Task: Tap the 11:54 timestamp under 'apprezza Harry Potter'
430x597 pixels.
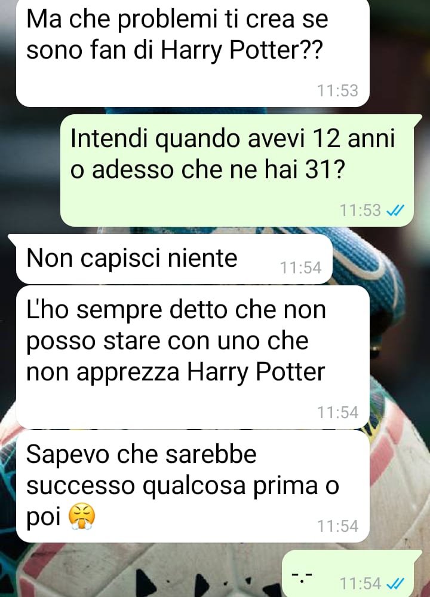Action: click(337, 412)
